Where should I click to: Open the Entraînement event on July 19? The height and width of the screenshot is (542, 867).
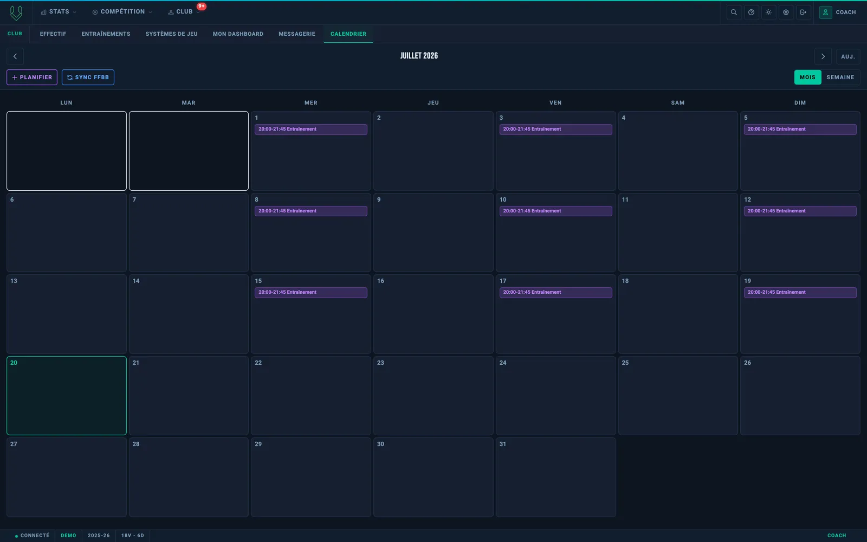[800, 293]
